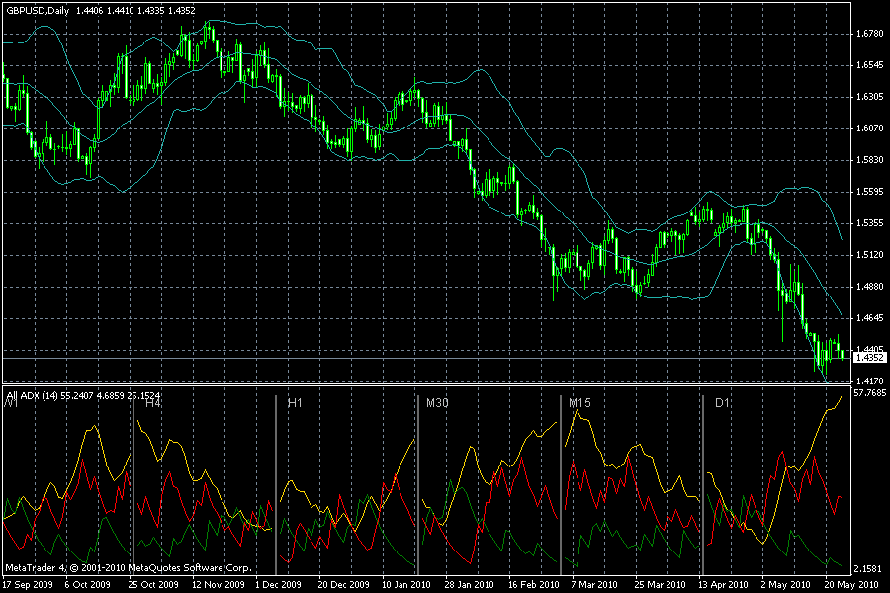Select the 20 Dec 2009 date label
Viewport: 890px width, 593px height.
(x=343, y=584)
